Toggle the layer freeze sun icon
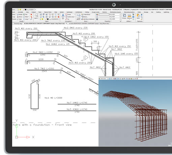The width and height of the screenshot is (172, 155). point(42,19)
